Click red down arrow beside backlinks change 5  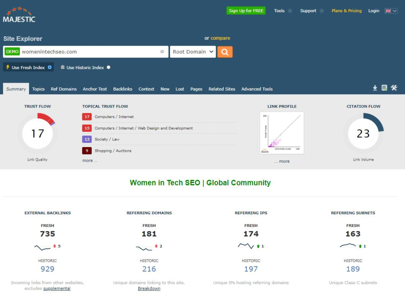54,246
